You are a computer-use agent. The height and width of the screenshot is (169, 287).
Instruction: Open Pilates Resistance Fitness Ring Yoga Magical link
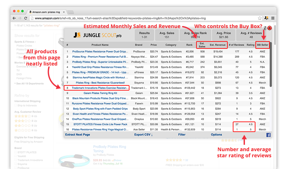(100, 129)
